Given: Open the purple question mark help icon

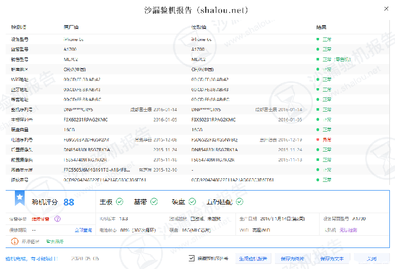Looking at the screenshot, I should (57, 219).
